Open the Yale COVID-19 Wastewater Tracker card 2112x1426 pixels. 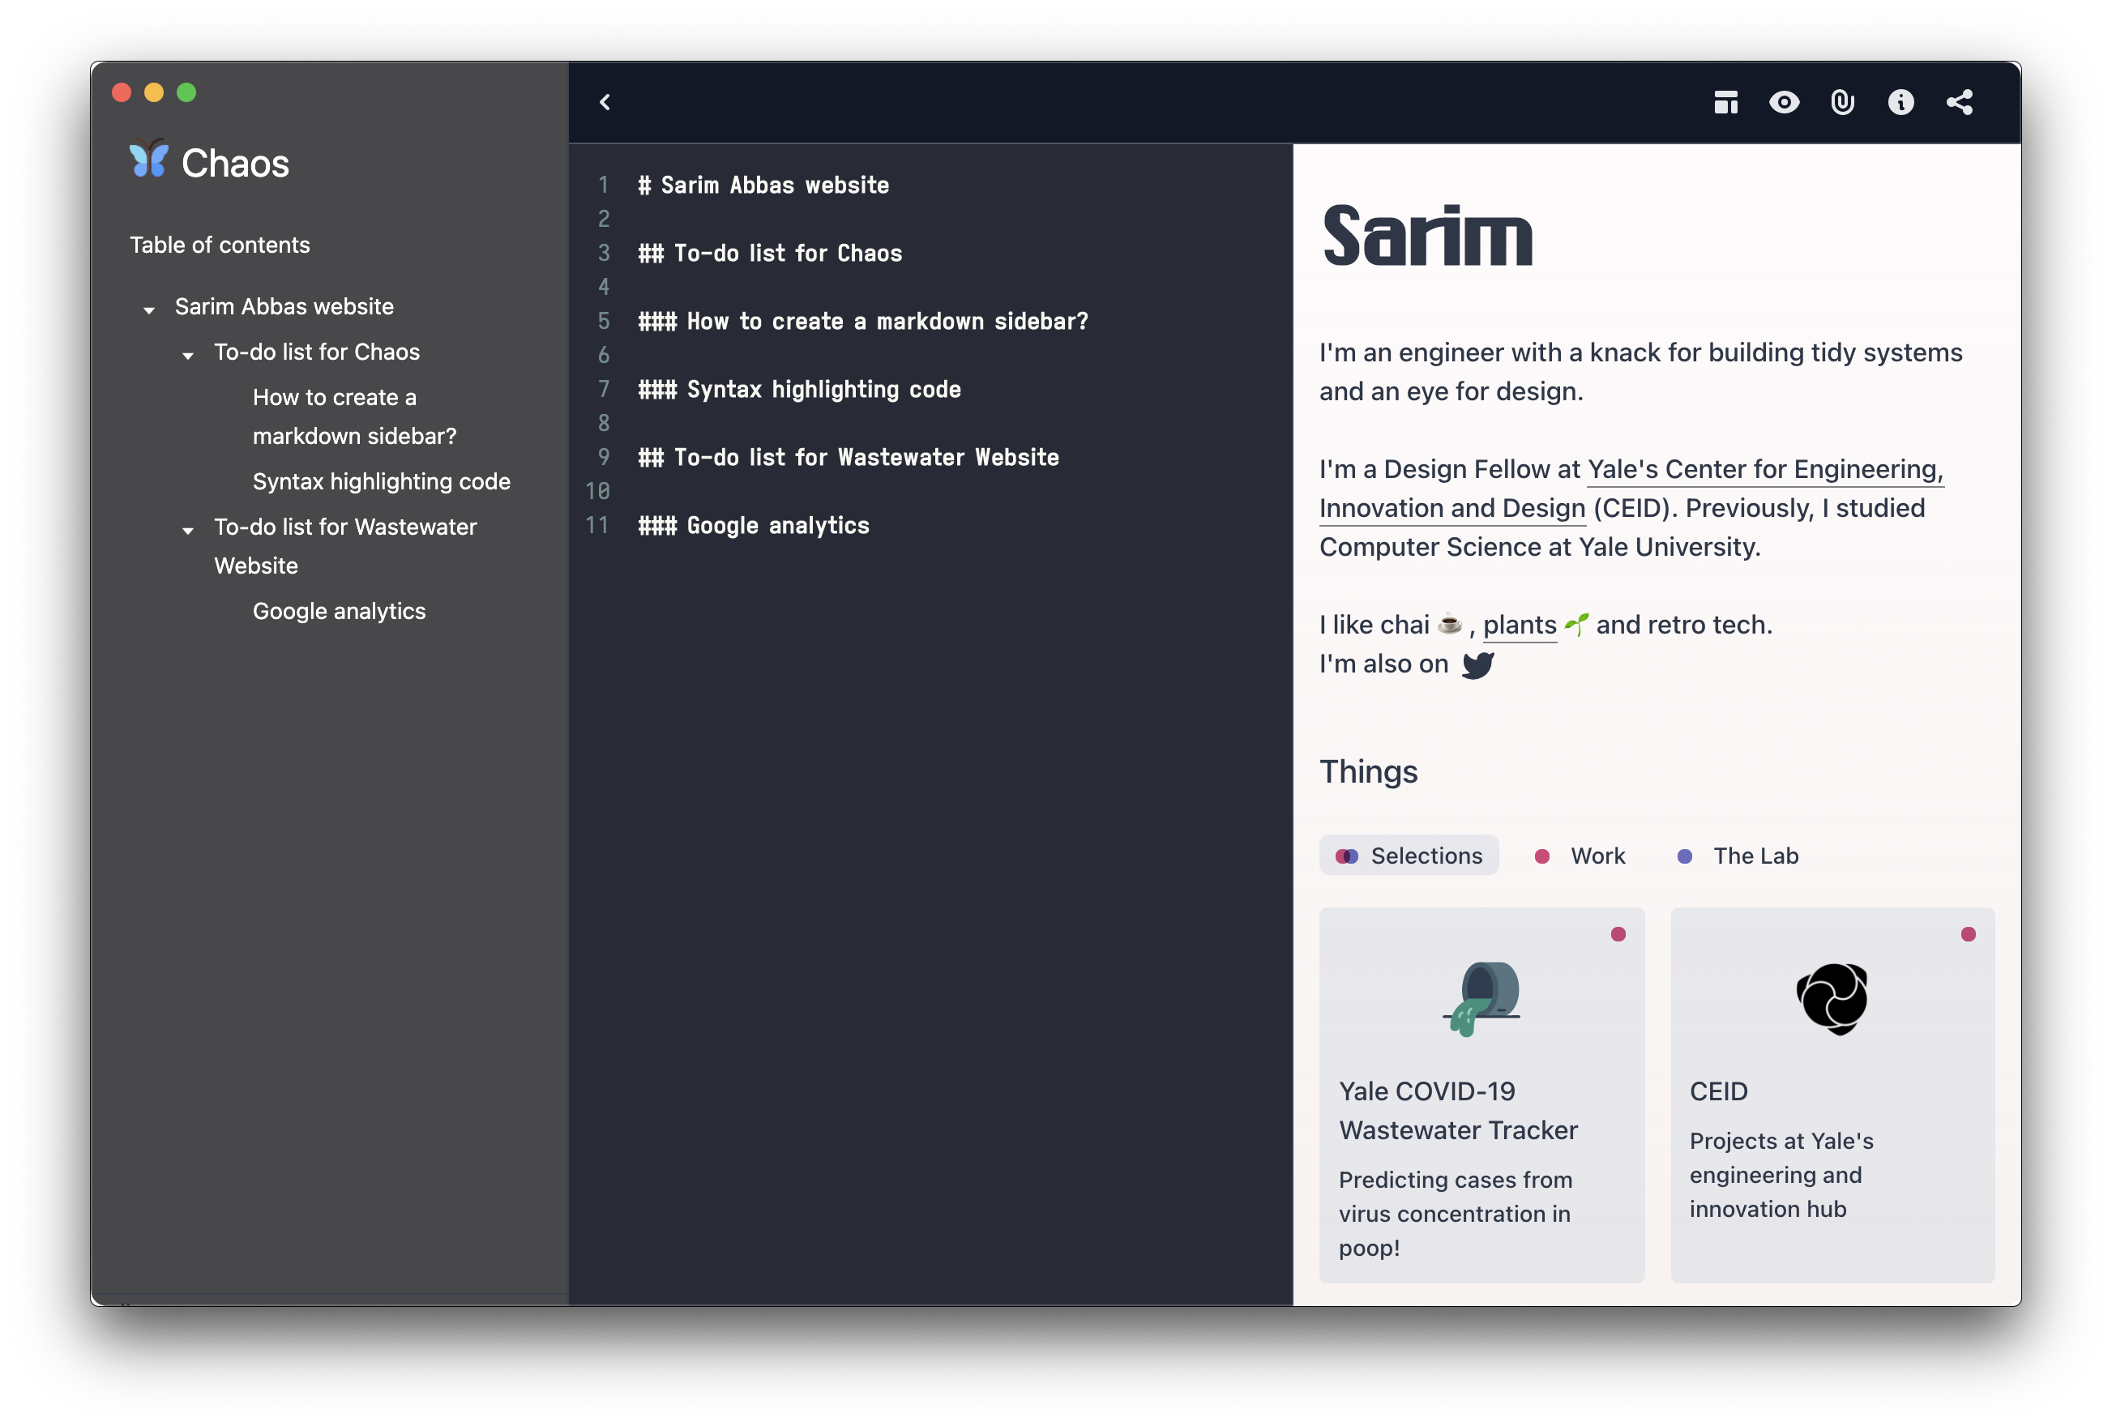[1481, 1095]
